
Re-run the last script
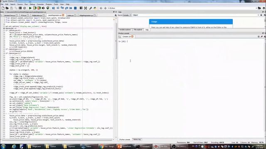48,8
